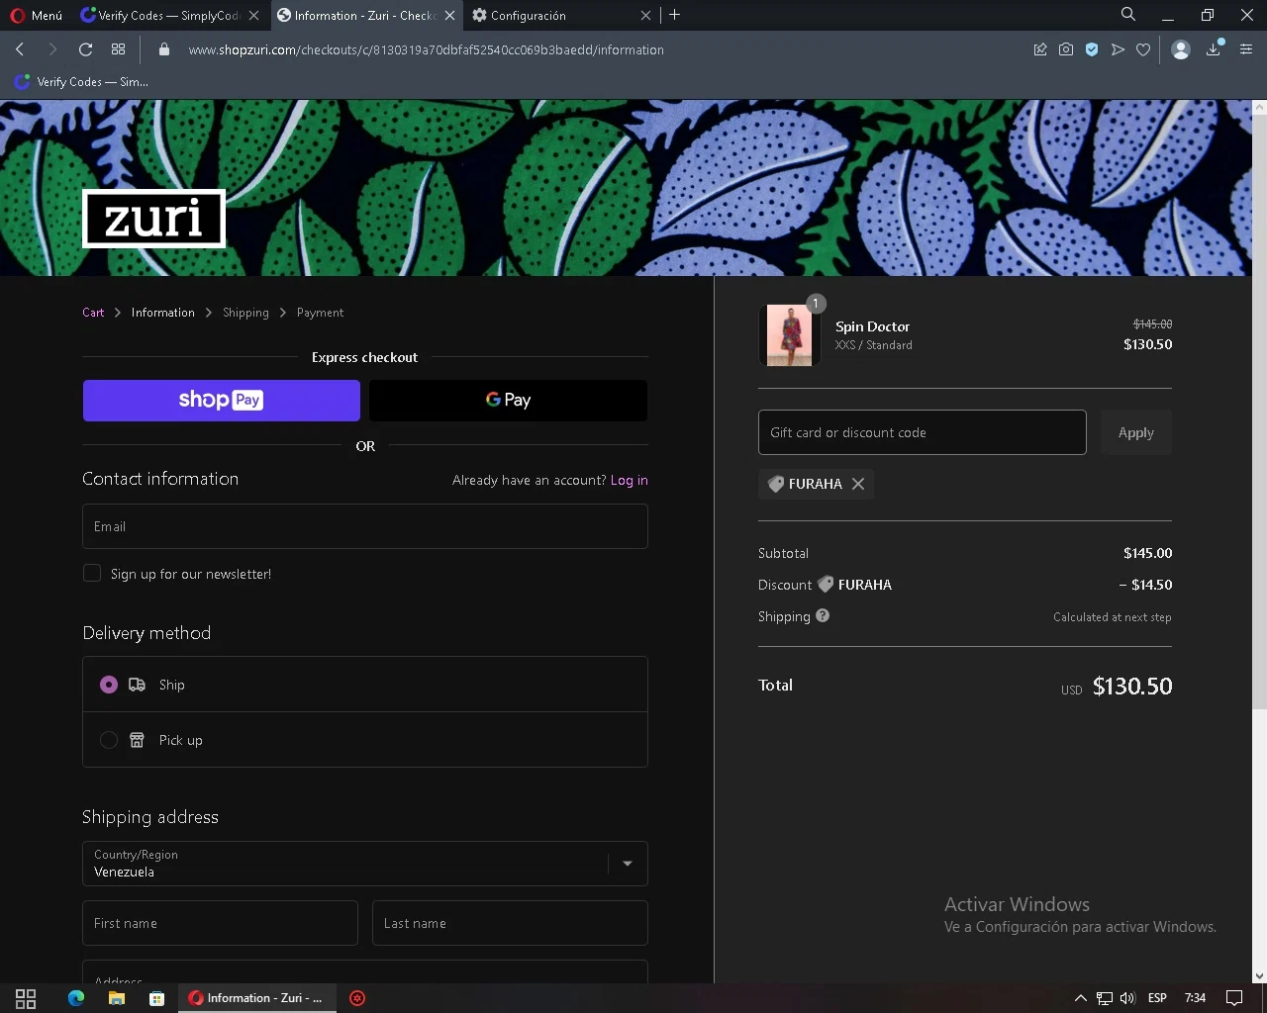Open the volume control tray icon

tap(1127, 998)
